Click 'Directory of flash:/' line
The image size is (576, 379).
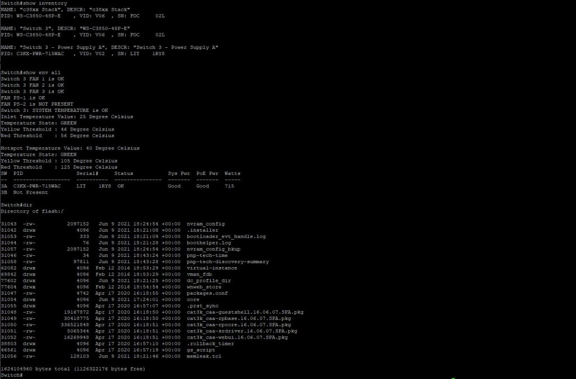[32, 211]
